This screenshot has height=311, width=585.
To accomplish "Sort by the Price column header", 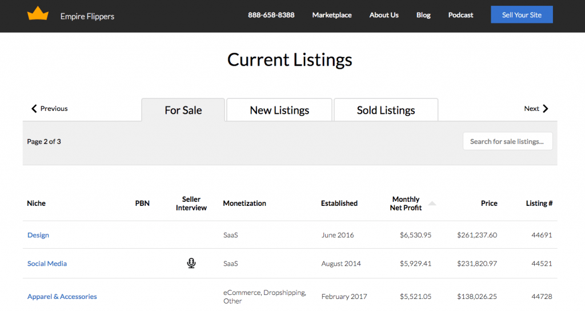I will (489, 204).
